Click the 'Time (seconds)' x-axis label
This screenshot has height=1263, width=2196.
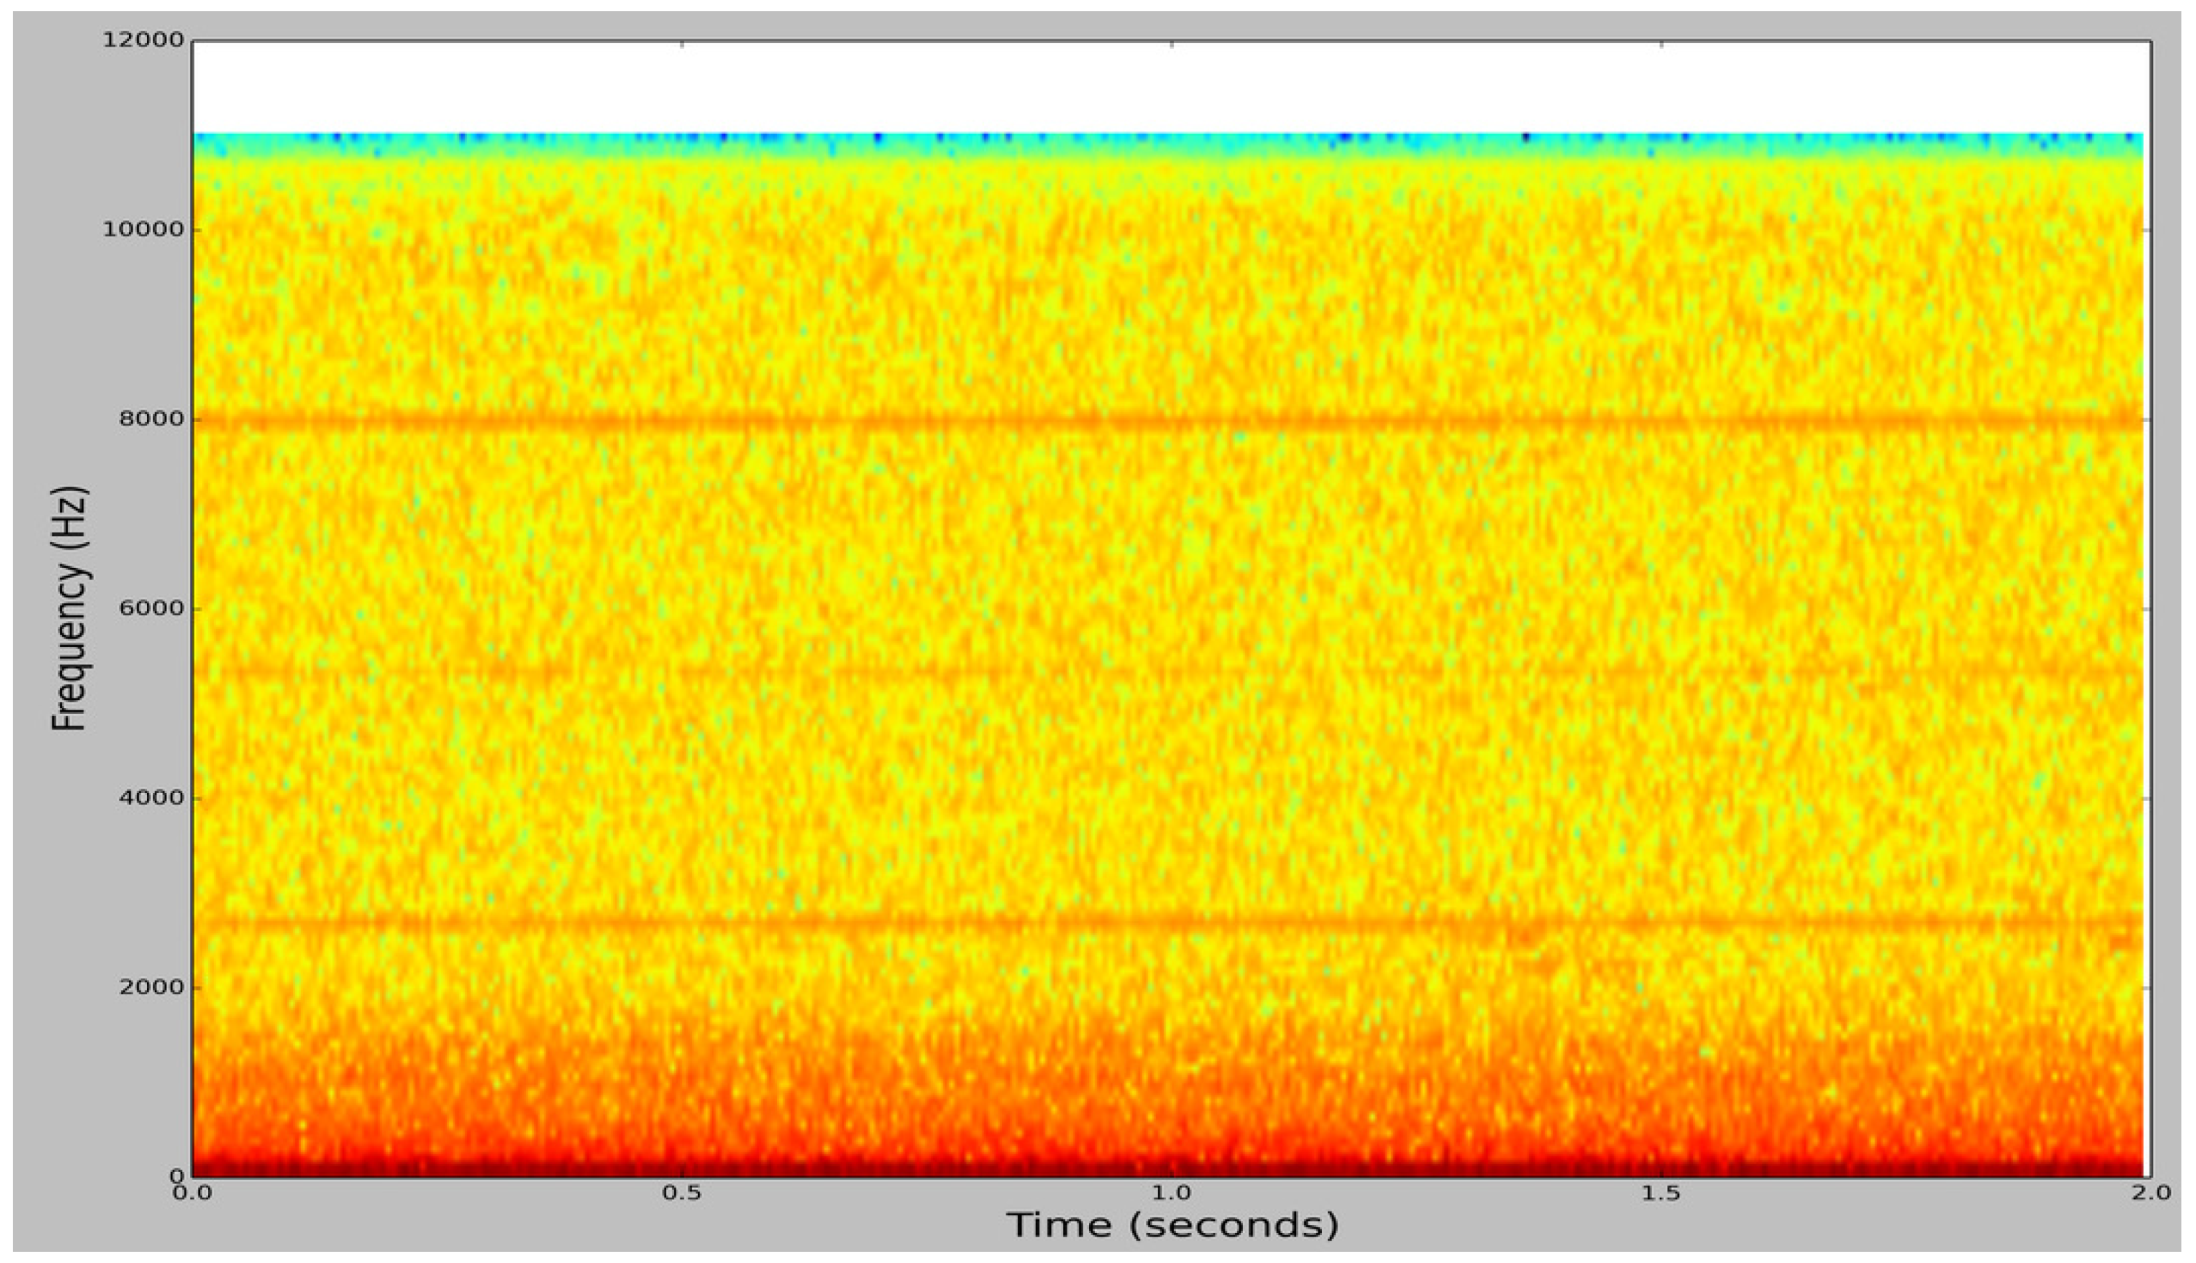[1172, 1226]
